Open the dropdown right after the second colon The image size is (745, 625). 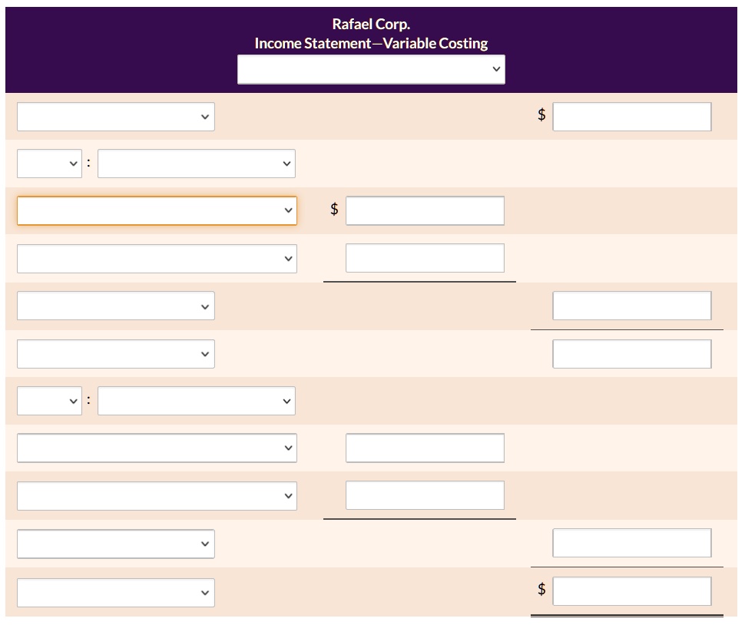(x=196, y=401)
